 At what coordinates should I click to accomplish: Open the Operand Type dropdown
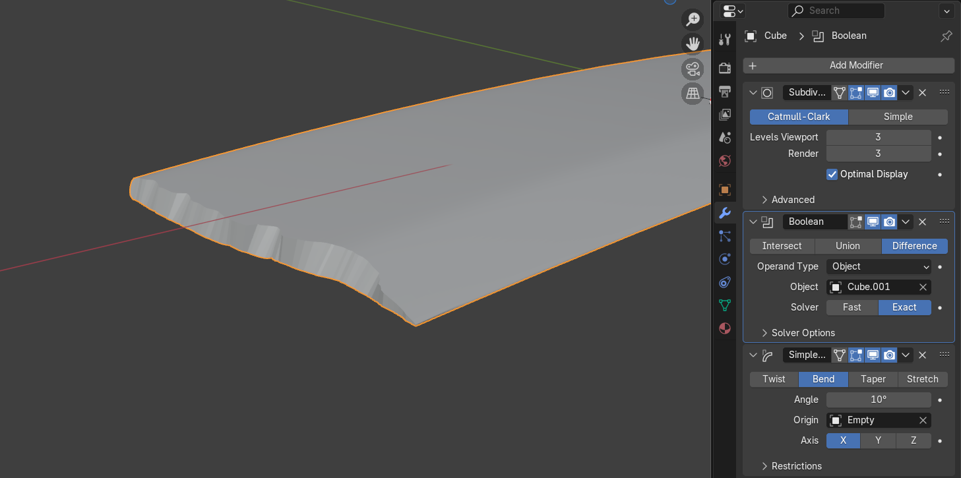coord(879,266)
